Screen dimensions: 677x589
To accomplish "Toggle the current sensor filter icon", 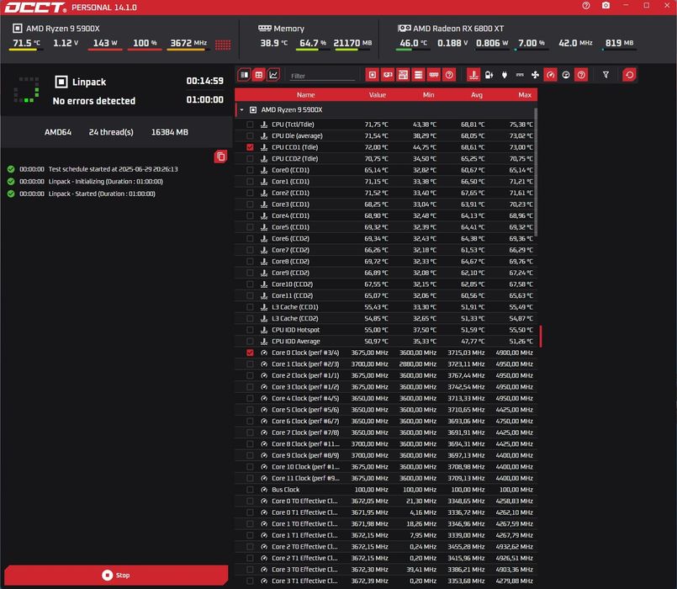I will tap(520, 75).
